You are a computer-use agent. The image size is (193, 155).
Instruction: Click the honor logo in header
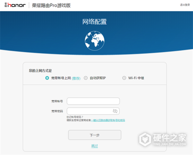coord(15,5)
